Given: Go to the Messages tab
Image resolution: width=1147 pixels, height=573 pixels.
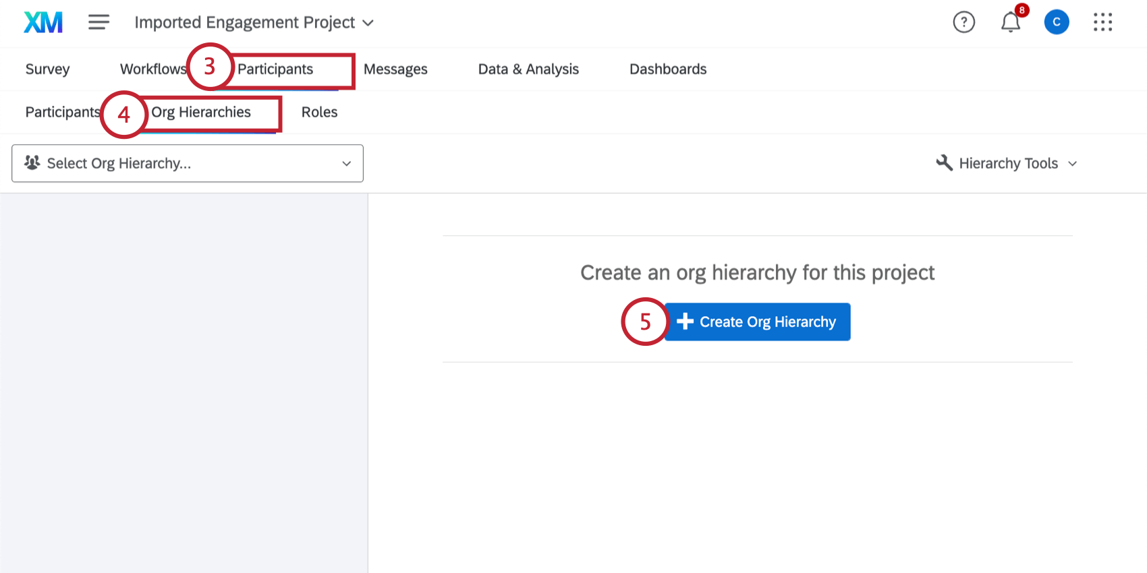Looking at the screenshot, I should pos(395,69).
